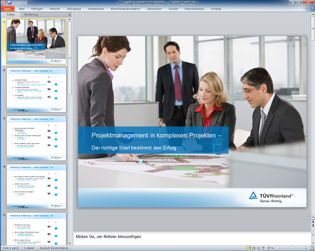Start slideshow from status bar icon
This screenshot has height=251, width=315.
point(264,247)
